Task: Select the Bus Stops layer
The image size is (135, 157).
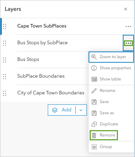Action: tap(28, 59)
